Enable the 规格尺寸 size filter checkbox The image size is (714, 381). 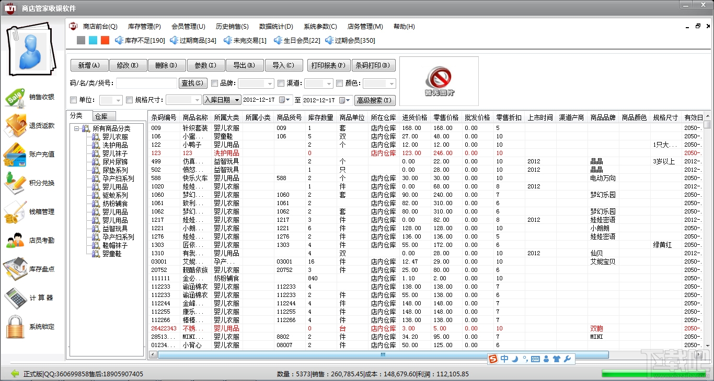point(129,100)
